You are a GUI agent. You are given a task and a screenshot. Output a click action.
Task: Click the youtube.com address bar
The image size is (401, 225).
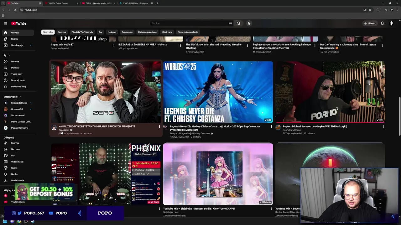coord(191,10)
